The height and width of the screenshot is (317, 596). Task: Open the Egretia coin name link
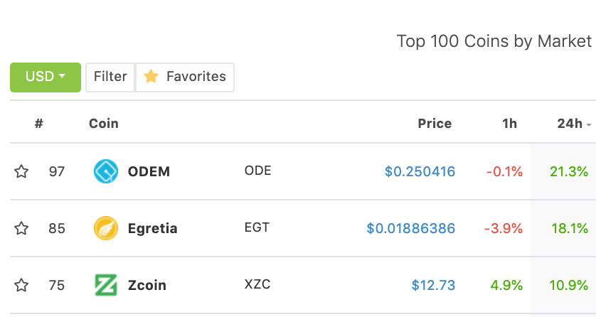(x=152, y=229)
